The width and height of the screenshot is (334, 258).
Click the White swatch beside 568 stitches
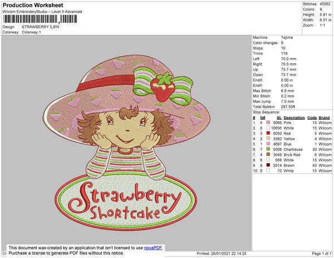pos(268,160)
